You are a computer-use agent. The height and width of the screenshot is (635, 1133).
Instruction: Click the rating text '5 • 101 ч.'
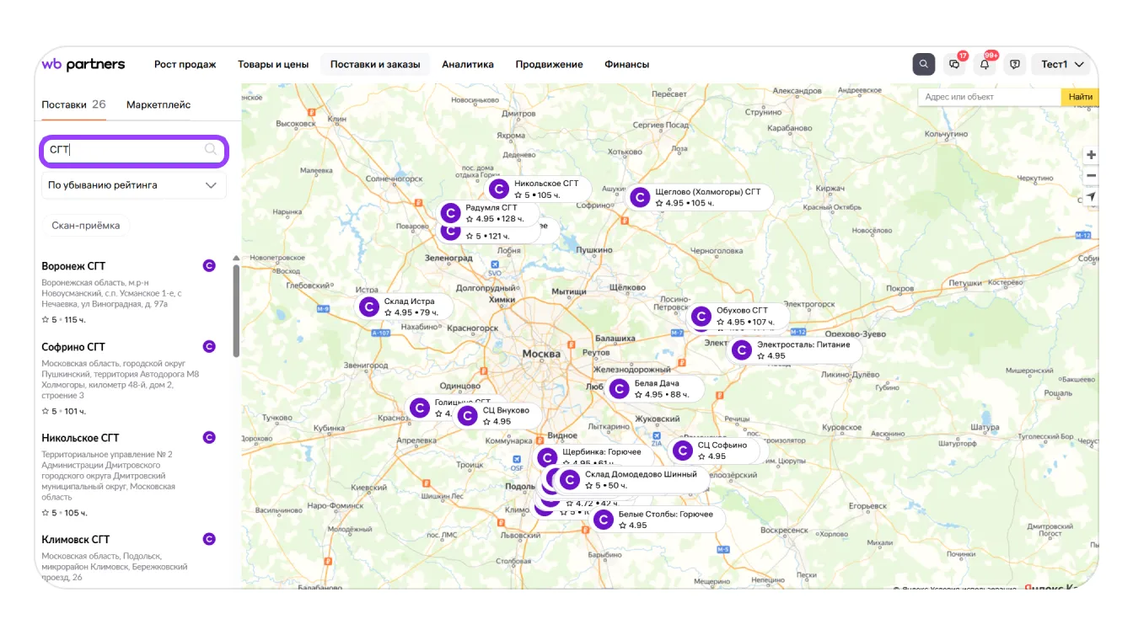pos(63,412)
